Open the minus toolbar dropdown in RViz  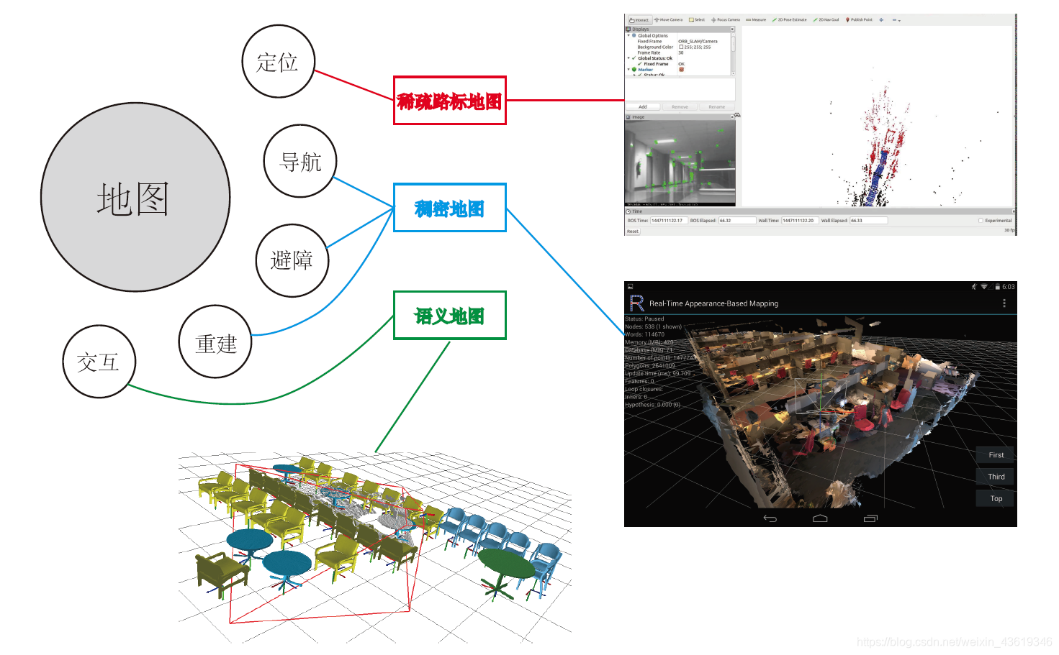point(896,20)
